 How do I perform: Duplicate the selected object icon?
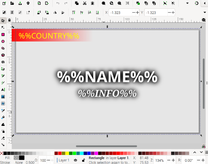tap(138, 3)
